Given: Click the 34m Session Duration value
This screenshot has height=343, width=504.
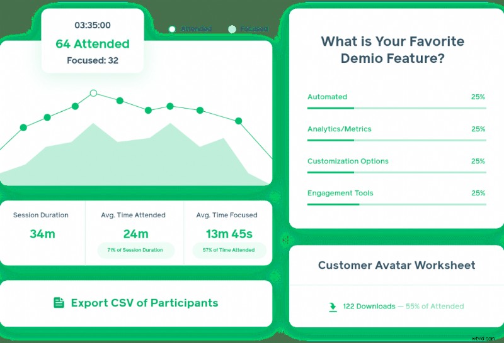Looking at the screenshot, I should click(42, 234).
